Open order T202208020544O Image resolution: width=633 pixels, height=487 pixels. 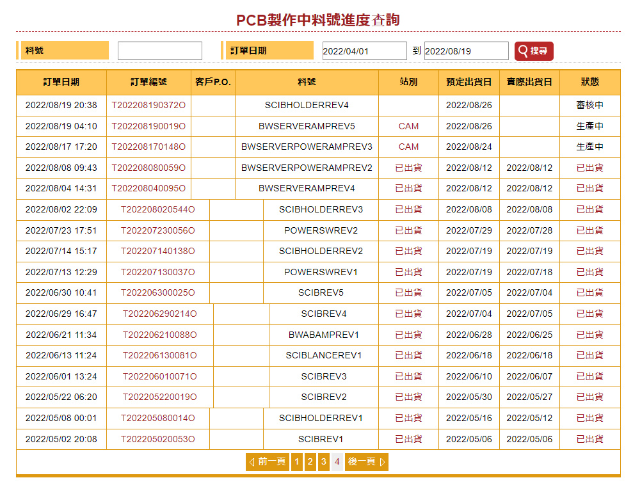(158, 209)
